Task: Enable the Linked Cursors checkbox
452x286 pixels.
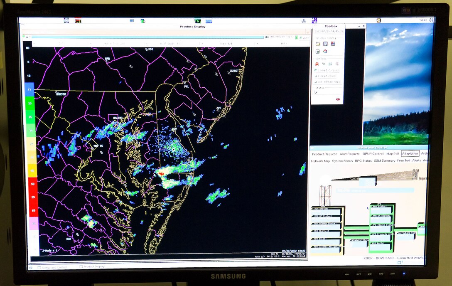Action: tap(315, 70)
